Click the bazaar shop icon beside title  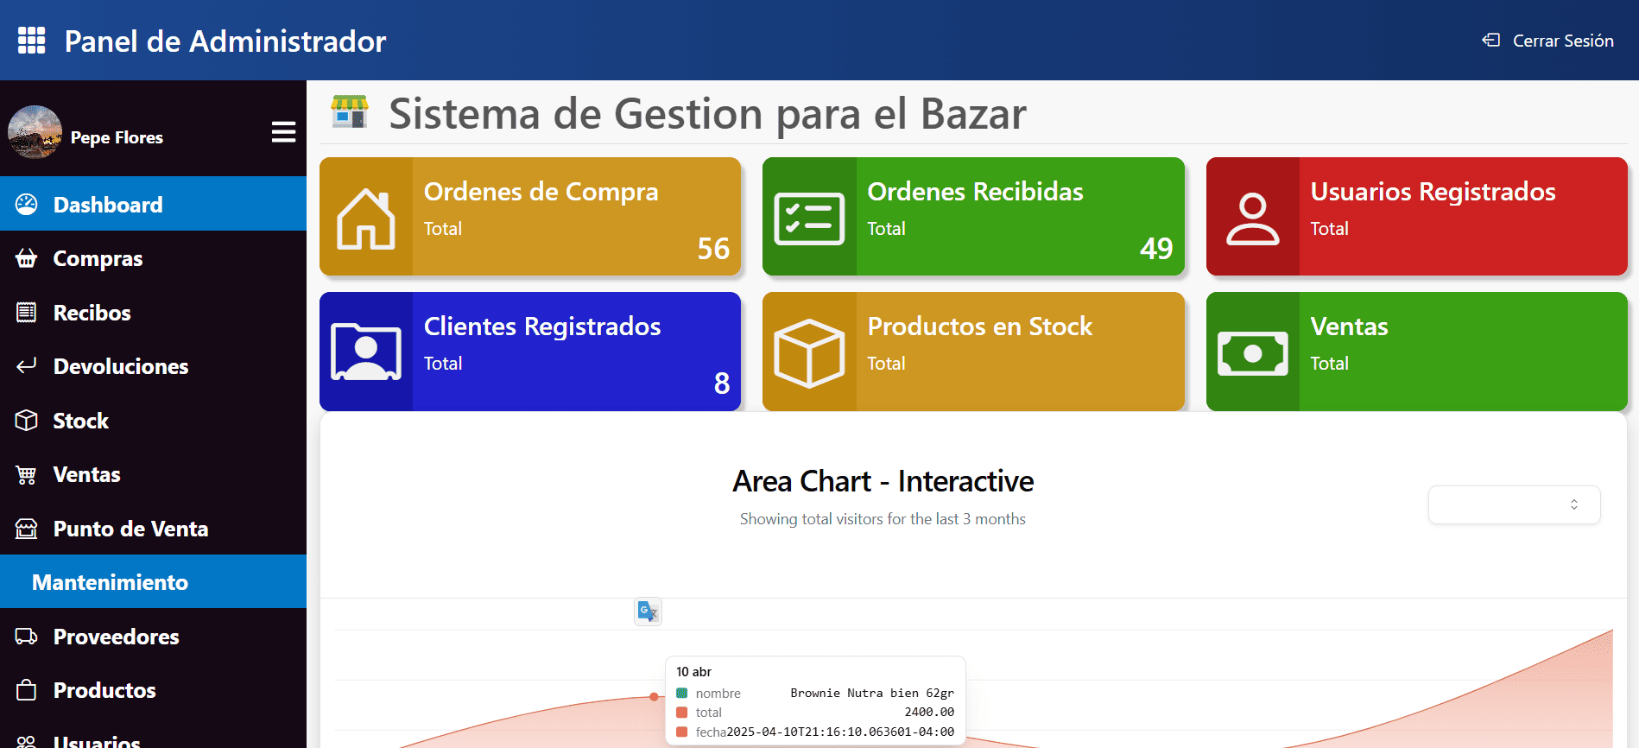pos(350,112)
